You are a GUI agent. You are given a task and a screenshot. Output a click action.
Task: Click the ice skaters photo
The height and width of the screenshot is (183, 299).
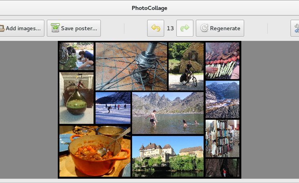113,108
